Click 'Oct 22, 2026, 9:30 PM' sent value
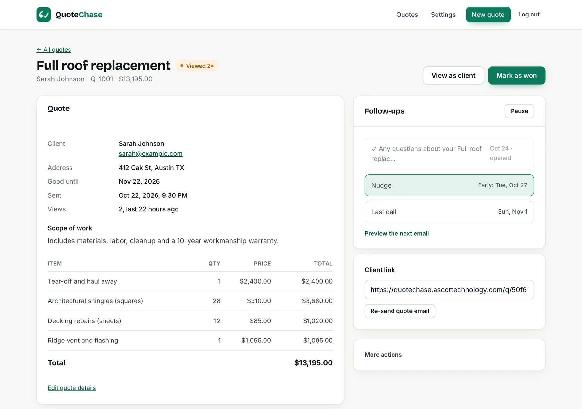The height and width of the screenshot is (409, 582). [153, 195]
